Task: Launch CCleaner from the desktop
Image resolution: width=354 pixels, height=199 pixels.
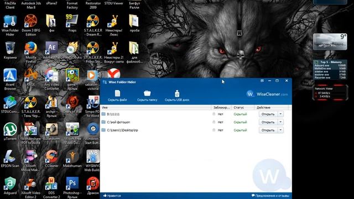Action: tap(51, 159)
